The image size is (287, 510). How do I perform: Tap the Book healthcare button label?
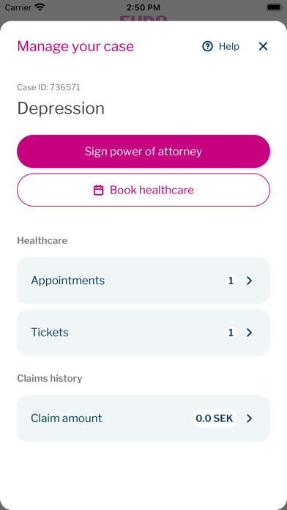click(152, 190)
